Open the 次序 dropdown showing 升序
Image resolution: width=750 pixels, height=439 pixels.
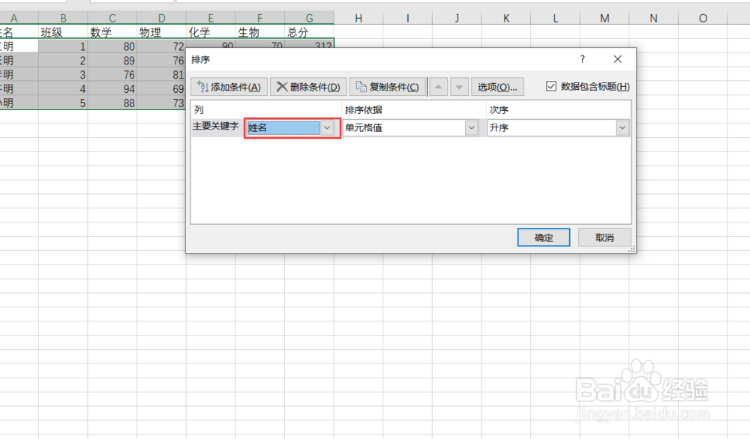(622, 127)
